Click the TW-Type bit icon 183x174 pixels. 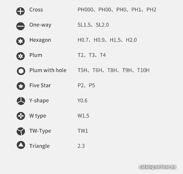21,131
